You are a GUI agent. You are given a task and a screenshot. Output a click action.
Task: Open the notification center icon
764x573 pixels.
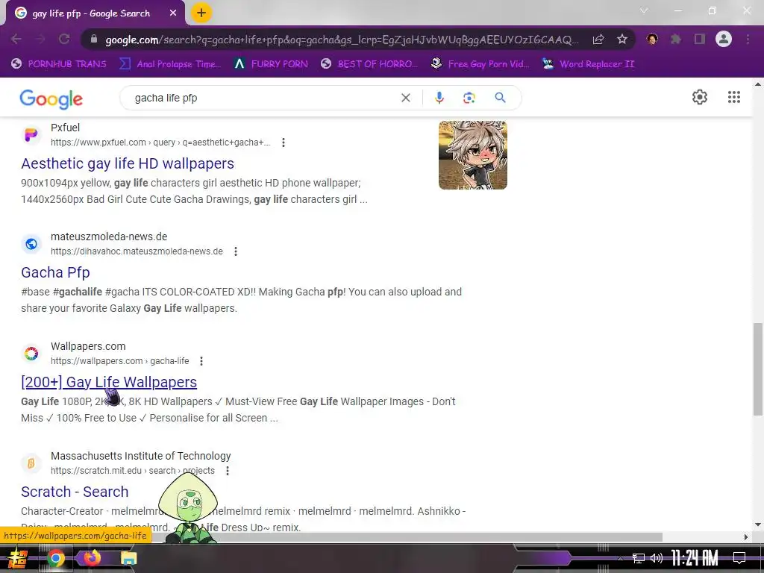[739, 558]
